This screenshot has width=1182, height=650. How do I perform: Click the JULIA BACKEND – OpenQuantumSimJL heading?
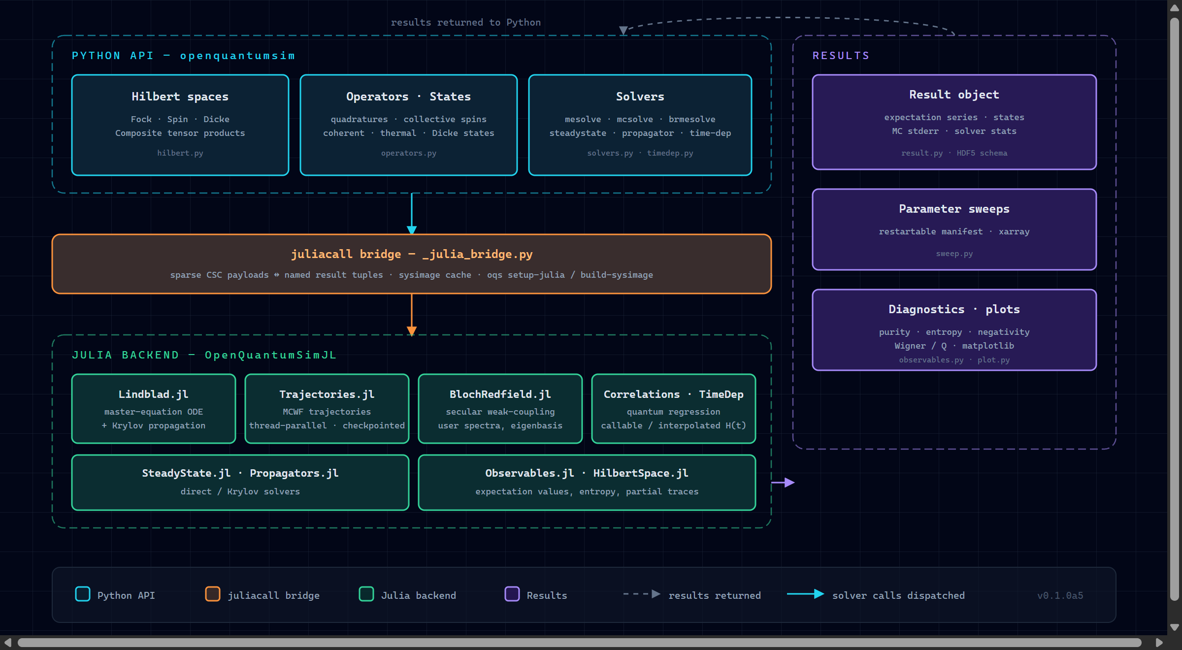(204, 355)
